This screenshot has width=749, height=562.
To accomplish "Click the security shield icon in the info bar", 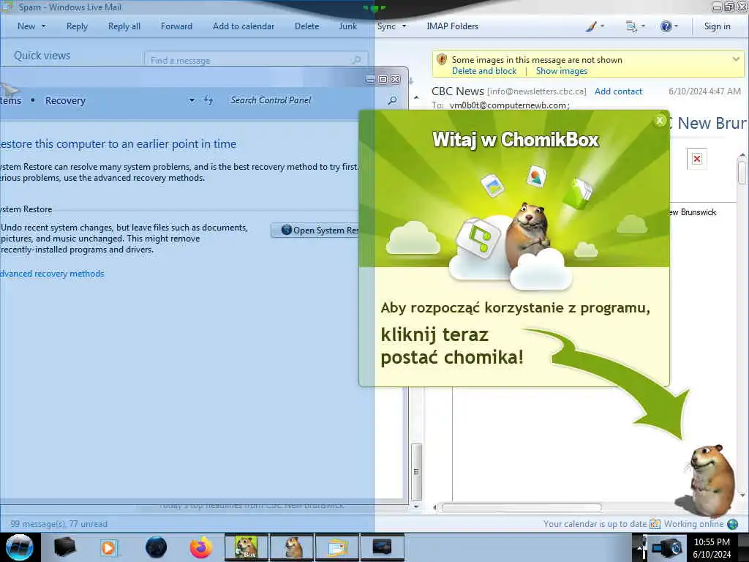I will 442,60.
